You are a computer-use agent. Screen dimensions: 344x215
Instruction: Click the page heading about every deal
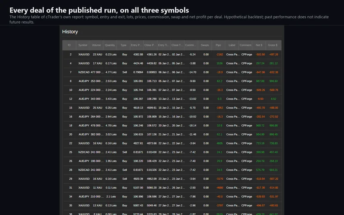tap(99, 10)
